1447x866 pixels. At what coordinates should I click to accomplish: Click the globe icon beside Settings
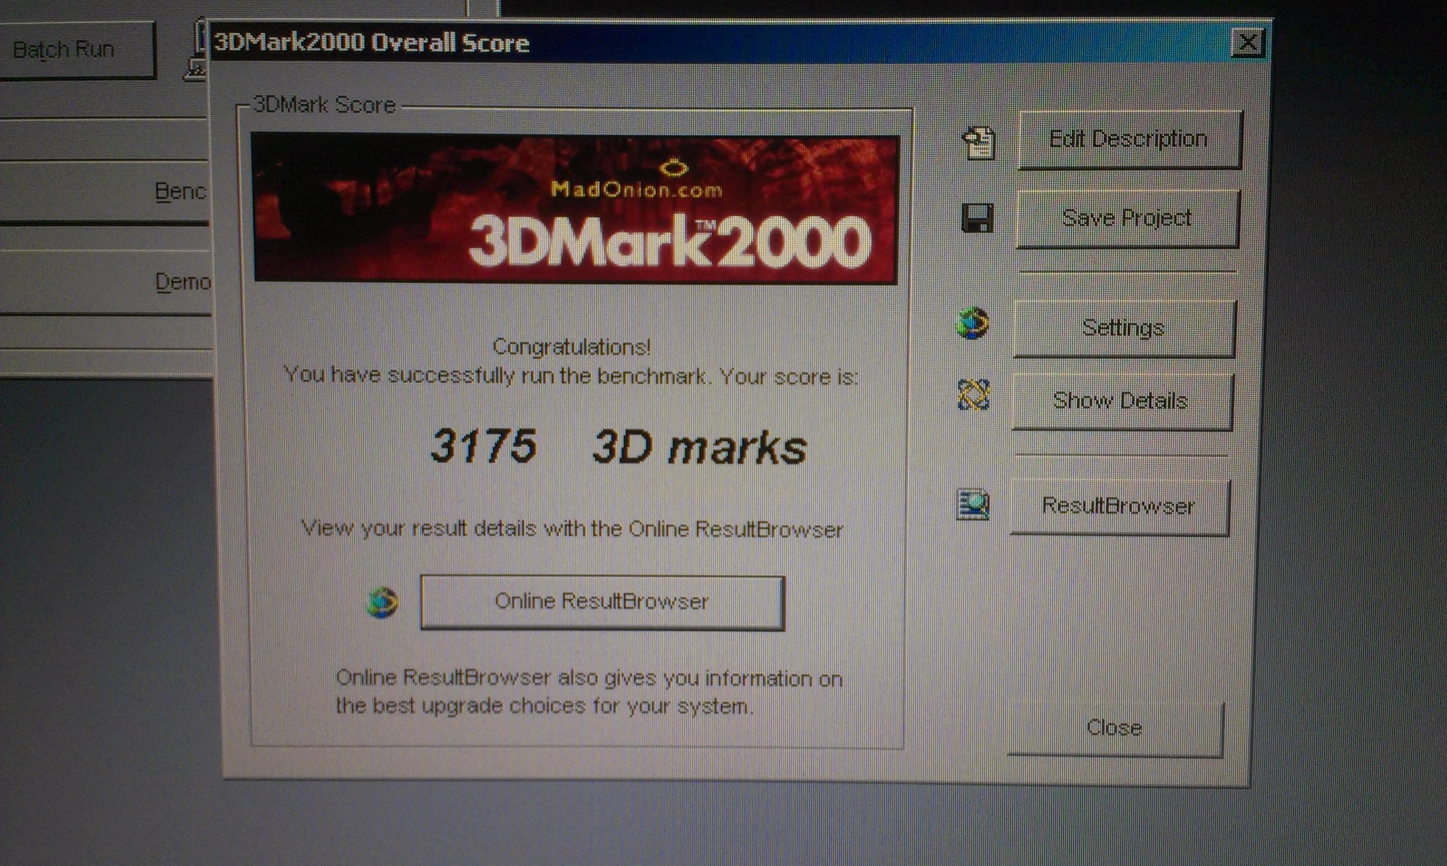[x=973, y=323]
